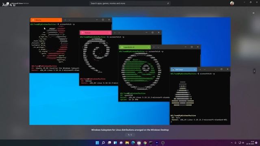Open OBS Studio from the taskbar
Viewport: 260px width, 146px height.
[x=163, y=143]
